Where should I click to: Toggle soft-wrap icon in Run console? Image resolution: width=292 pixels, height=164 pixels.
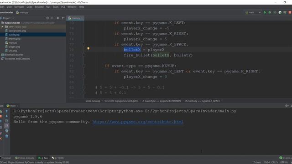[7, 121]
